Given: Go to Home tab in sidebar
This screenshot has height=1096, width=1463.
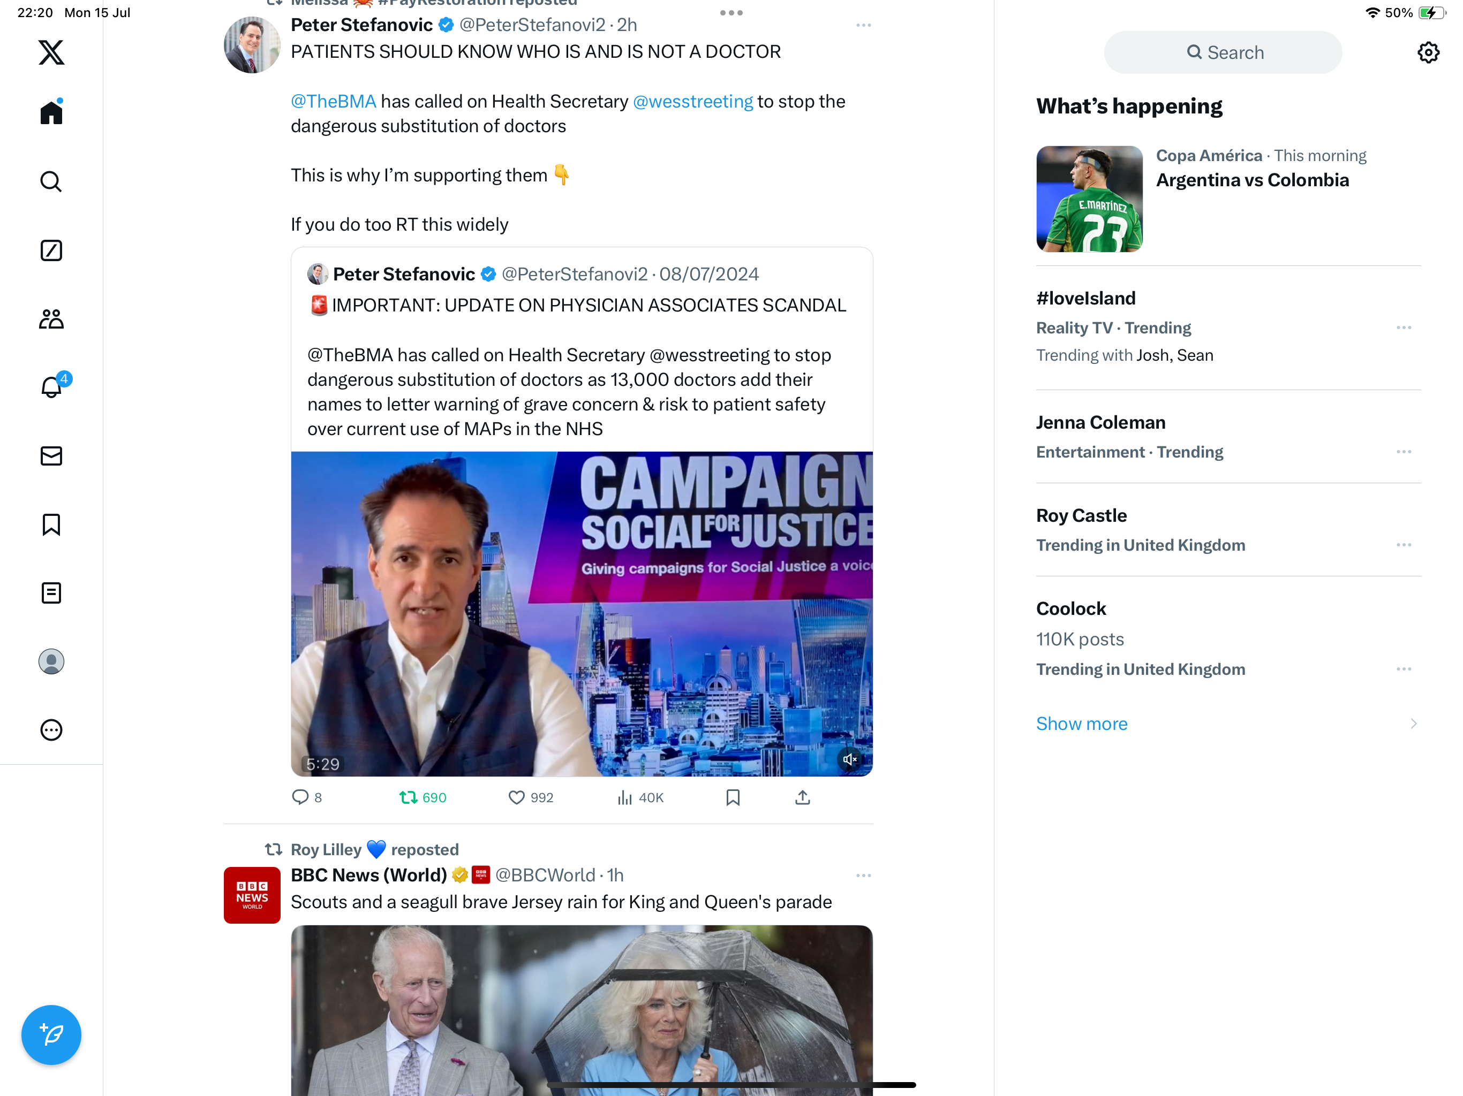Looking at the screenshot, I should [x=51, y=112].
